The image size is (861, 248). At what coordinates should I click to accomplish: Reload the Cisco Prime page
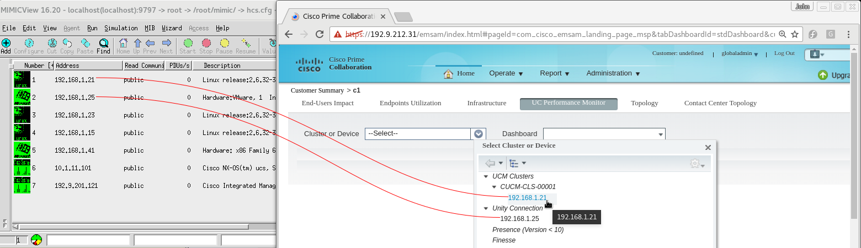pos(319,34)
